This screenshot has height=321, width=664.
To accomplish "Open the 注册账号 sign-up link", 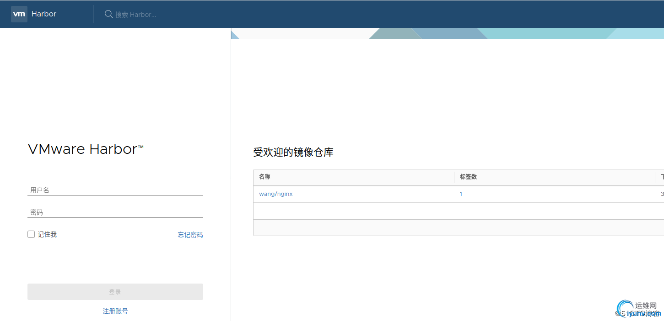I will 115,311.
